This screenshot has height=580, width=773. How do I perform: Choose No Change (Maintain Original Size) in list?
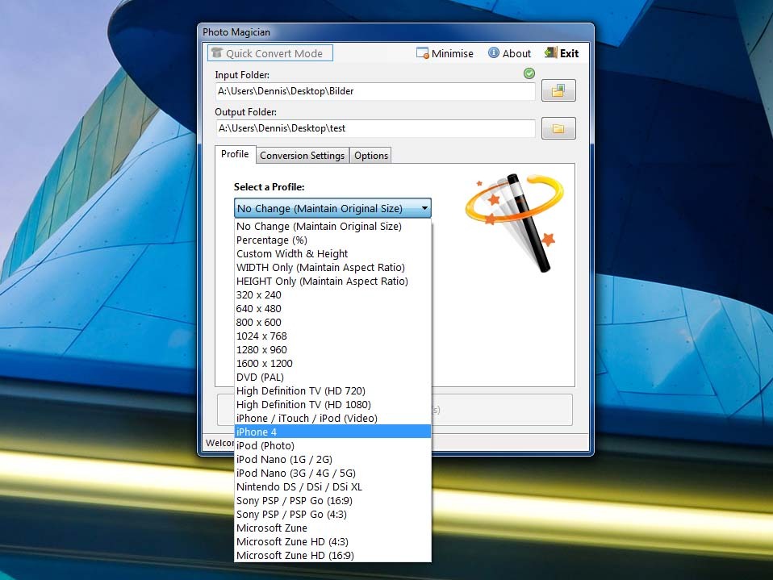[332, 226]
